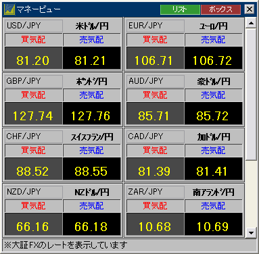The width and height of the screenshot is (259, 254).
Task: Click the スイスフラン/円 currency name
Action: coord(92,137)
